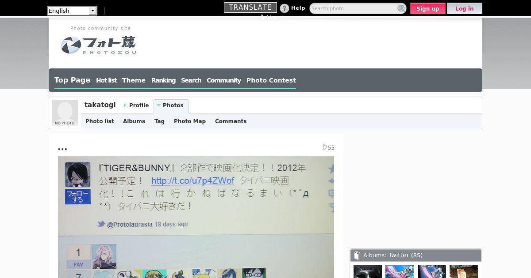Open the second Twitter album thumbnail
The height and width of the screenshot is (278, 531).
(x=400, y=271)
